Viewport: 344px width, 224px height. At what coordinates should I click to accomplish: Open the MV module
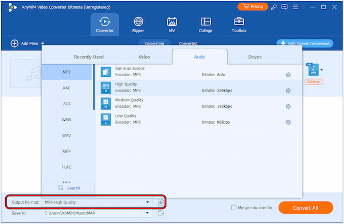(x=172, y=25)
